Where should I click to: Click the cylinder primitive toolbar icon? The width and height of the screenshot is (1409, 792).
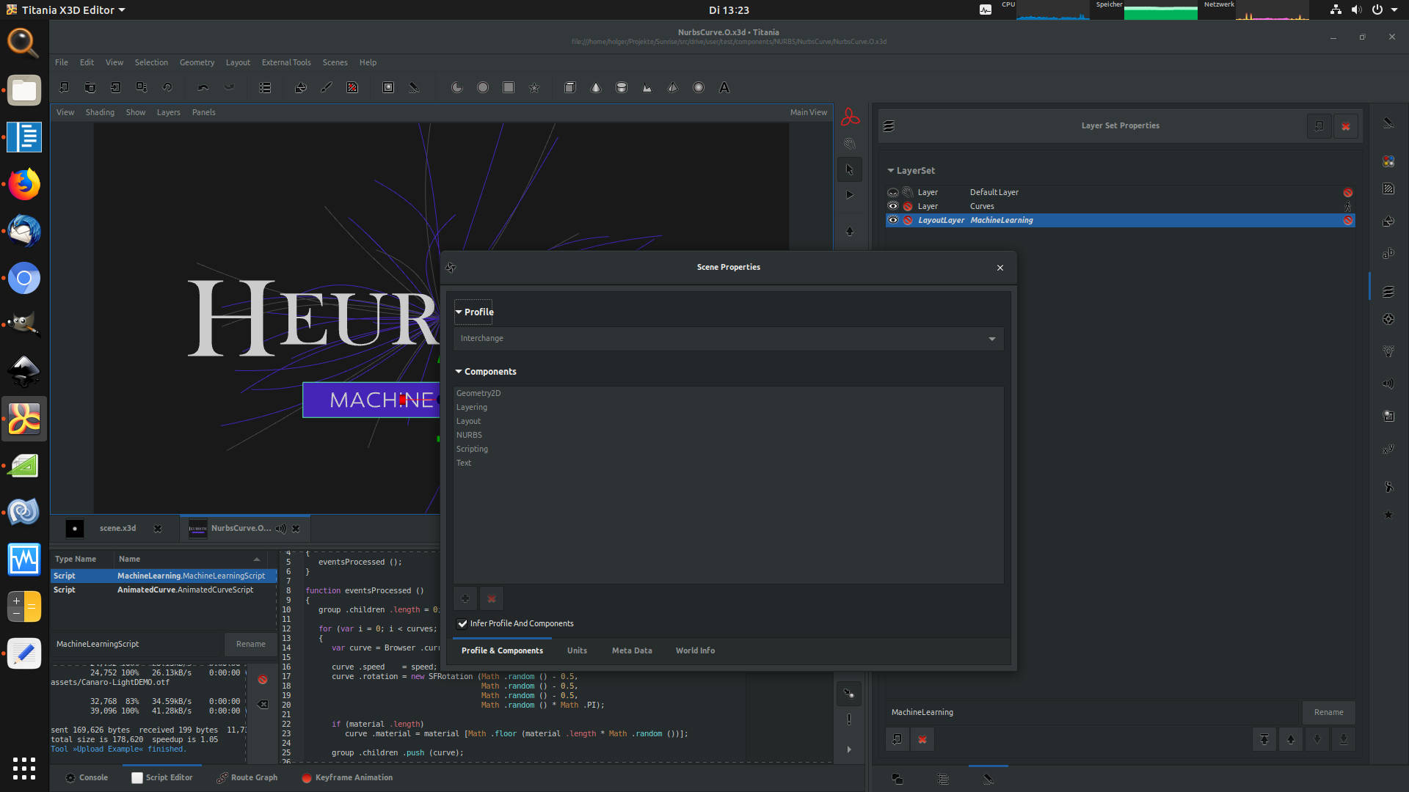[x=622, y=88]
